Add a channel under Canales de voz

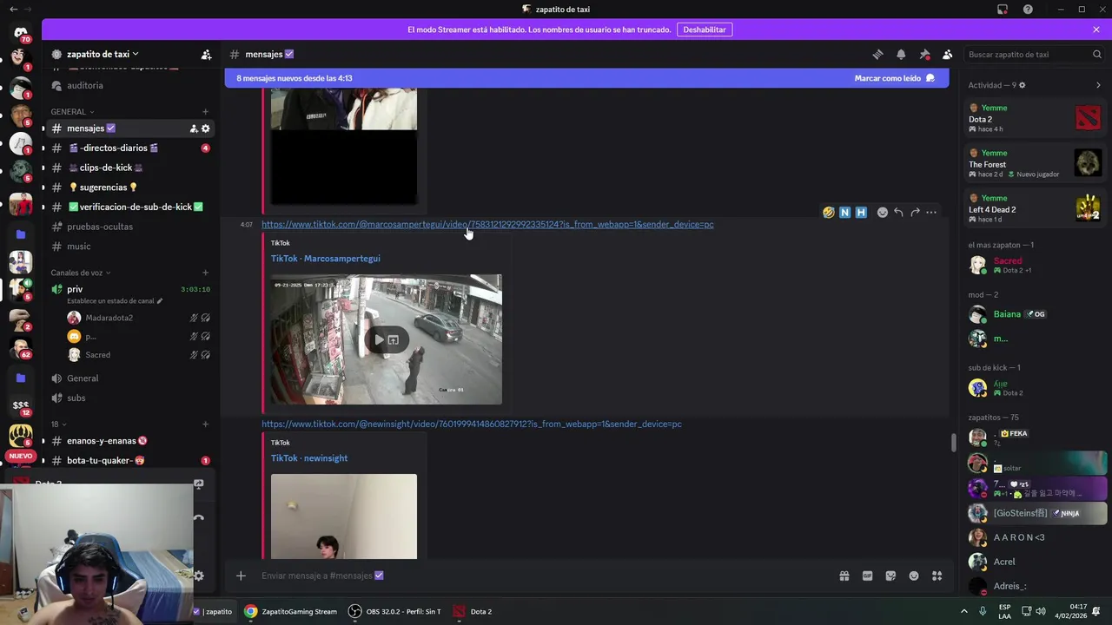pos(205,273)
